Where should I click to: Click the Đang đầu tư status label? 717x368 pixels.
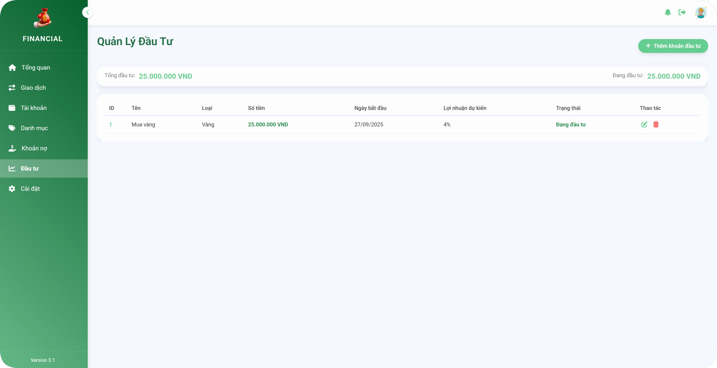point(571,125)
